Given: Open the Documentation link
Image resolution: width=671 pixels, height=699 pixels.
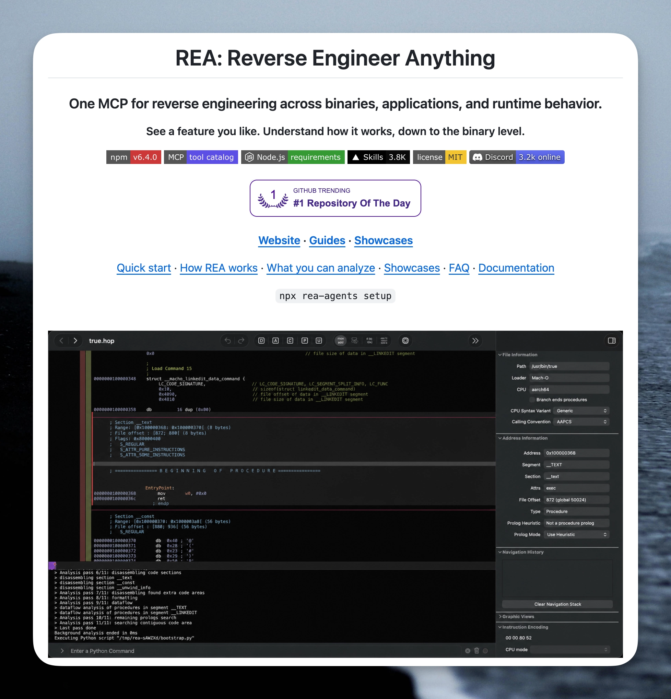Looking at the screenshot, I should click(x=516, y=268).
